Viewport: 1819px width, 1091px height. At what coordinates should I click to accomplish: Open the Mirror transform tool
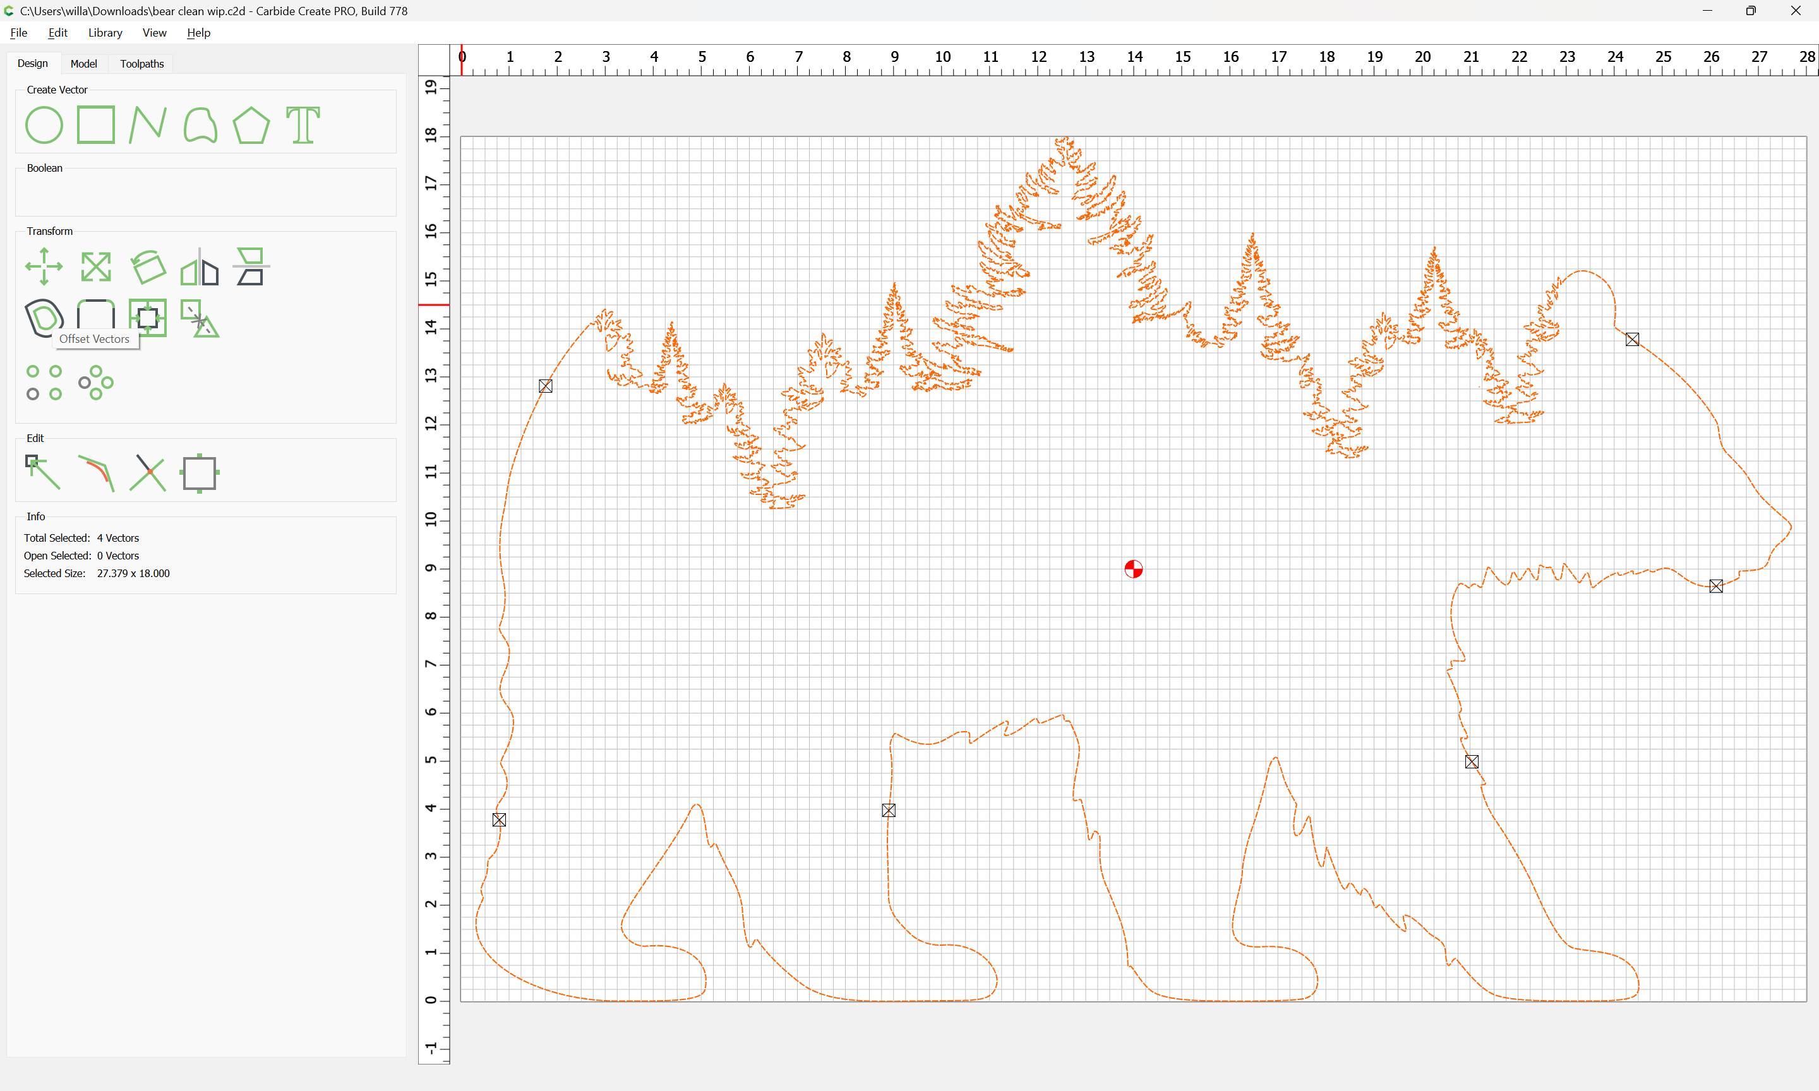[200, 266]
